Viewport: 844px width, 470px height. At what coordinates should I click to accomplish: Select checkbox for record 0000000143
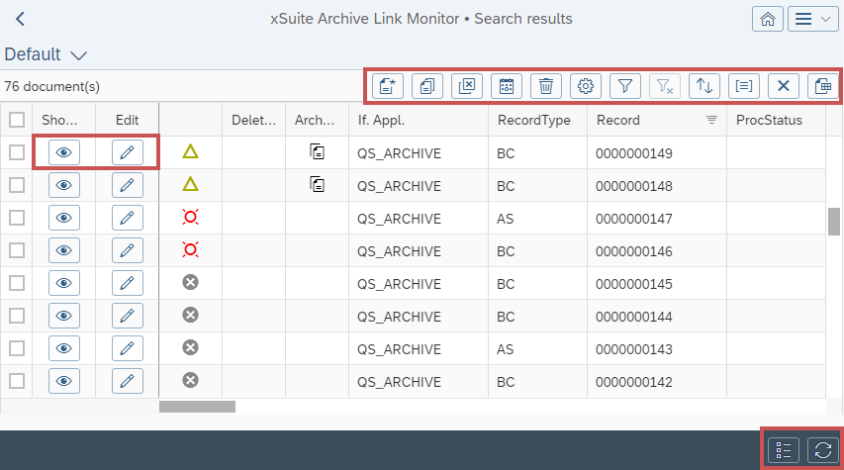pyautogui.click(x=17, y=348)
